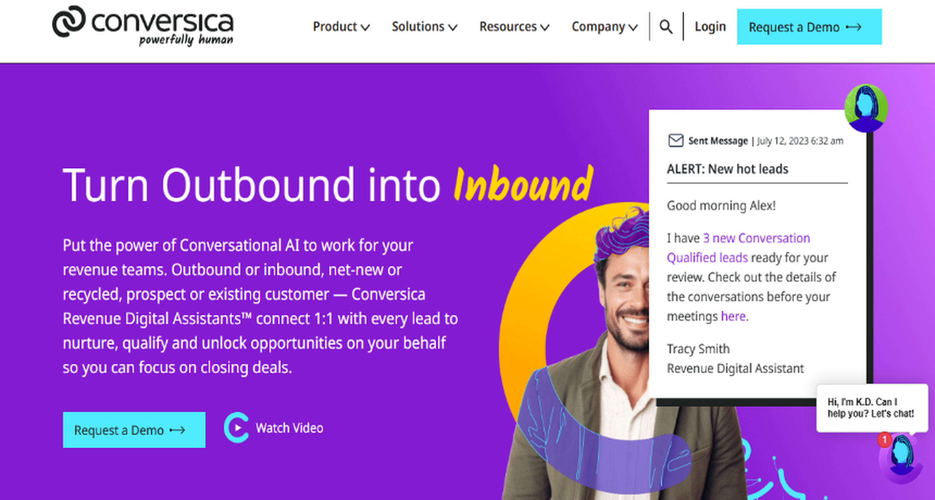Select Login in the top navigation

click(710, 26)
